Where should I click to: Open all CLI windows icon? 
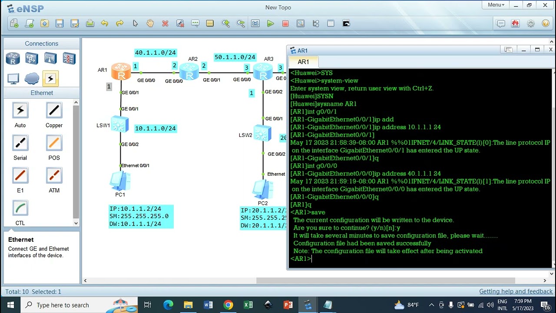[346, 23]
